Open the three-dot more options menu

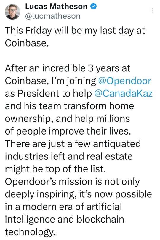152,10
